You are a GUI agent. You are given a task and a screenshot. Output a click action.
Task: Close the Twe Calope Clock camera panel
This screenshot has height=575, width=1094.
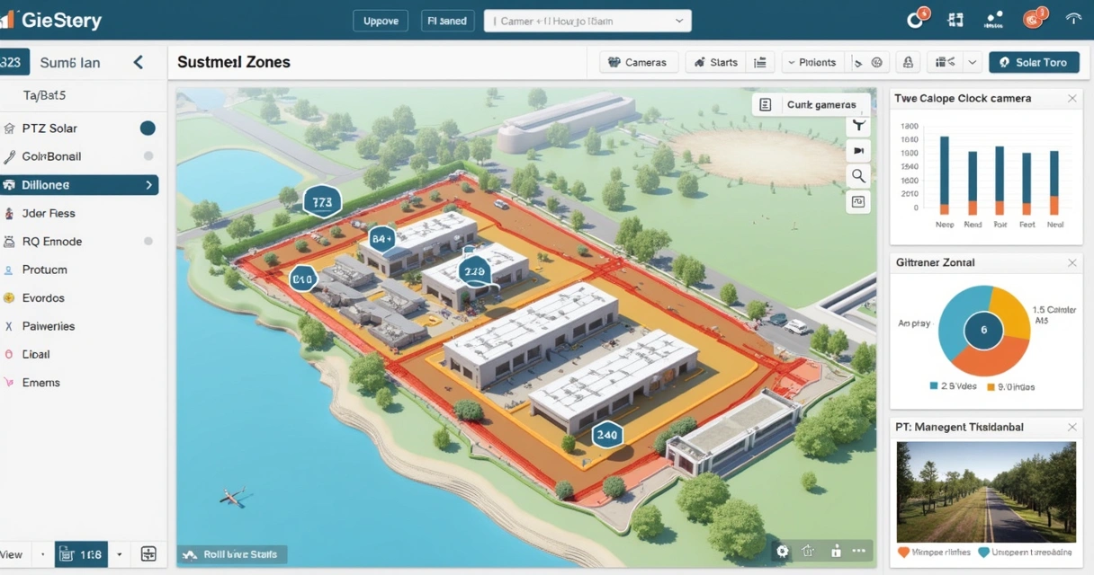[1072, 99]
